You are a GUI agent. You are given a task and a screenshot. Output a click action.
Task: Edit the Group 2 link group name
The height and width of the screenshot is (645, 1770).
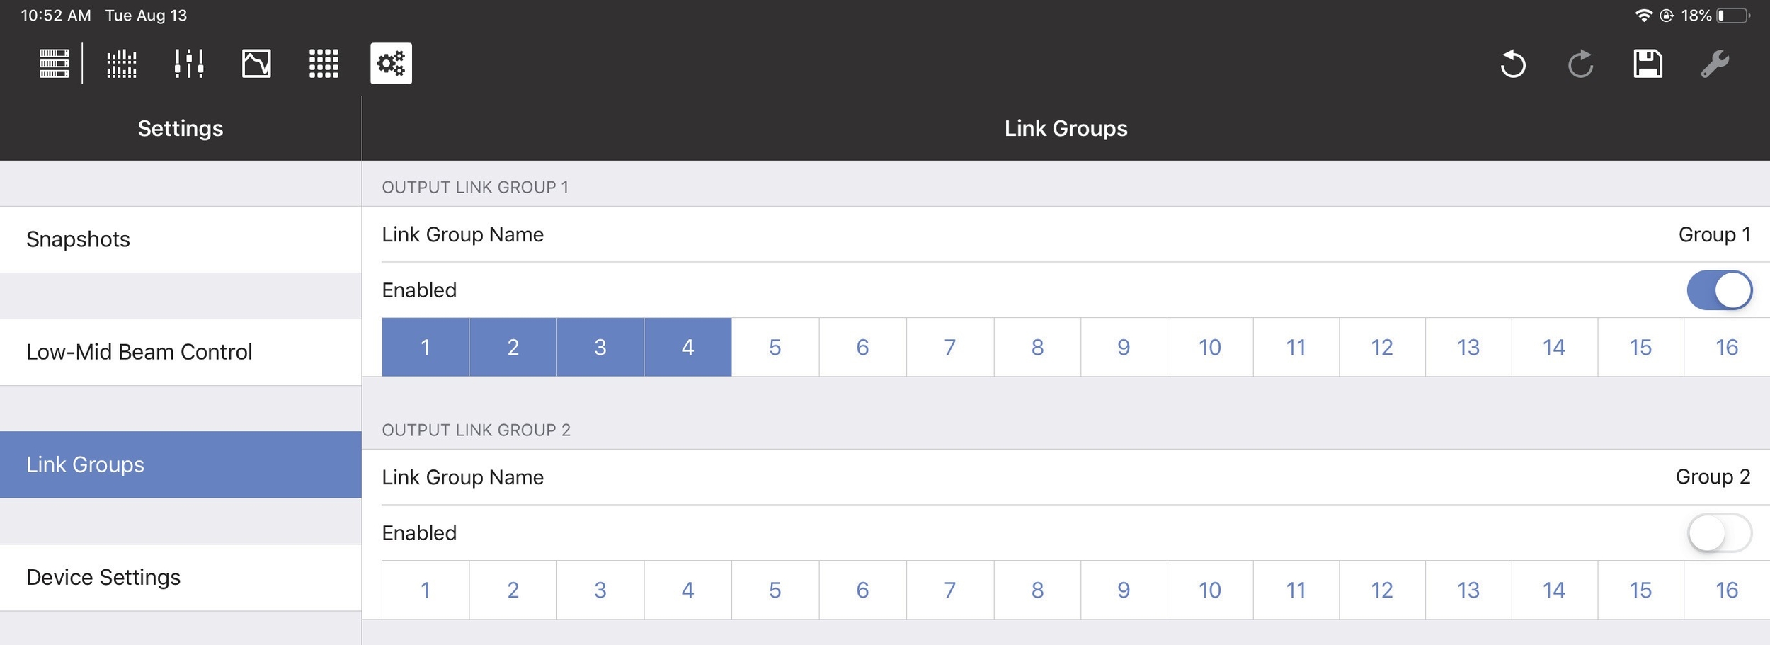click(1712, 477)
